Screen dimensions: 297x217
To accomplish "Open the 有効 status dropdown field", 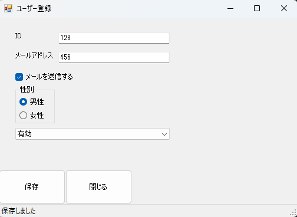I will pos(93,134).
